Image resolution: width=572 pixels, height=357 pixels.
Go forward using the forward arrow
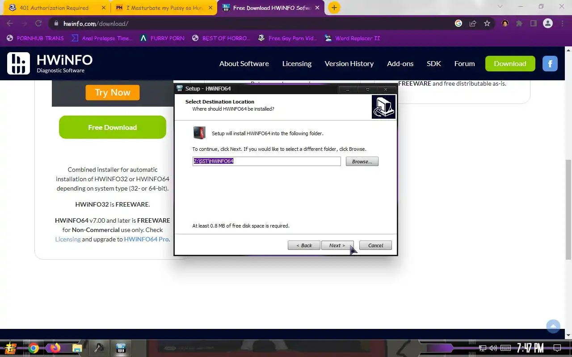click(24, 24)
